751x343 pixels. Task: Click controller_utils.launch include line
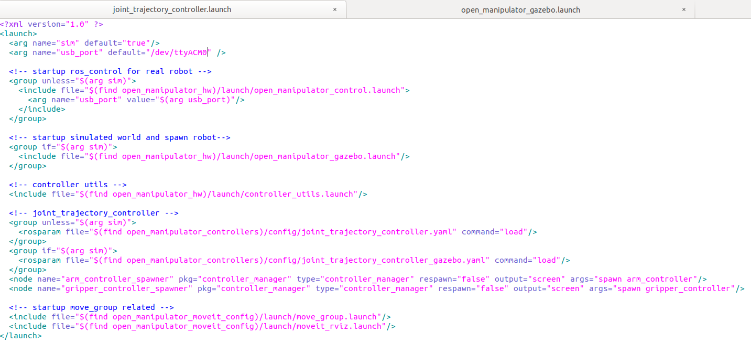point(188,194)
